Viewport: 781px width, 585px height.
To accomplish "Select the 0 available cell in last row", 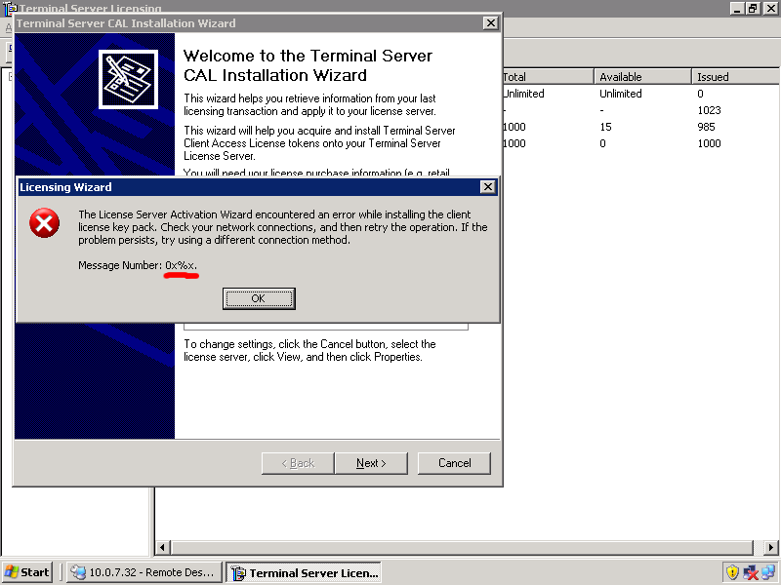I will (602, 143).
